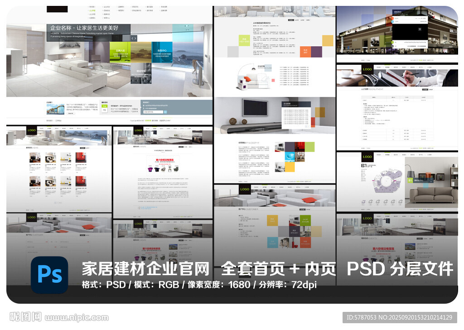464x330 pixels.
Task: Click the floor lamp and sofa illustration
Action: click(x=253, y=77)
